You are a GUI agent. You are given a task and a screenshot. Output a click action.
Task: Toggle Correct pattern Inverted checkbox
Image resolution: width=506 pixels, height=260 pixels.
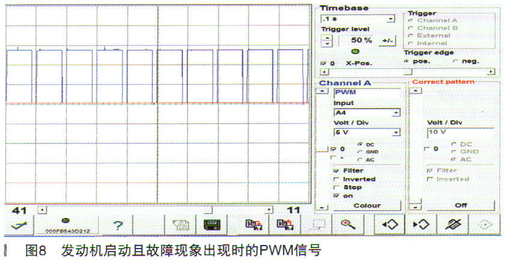430,180
